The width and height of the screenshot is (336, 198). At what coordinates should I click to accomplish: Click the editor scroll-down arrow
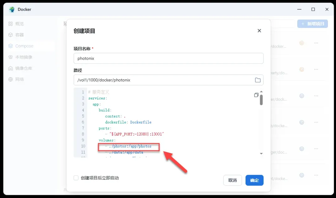coord(261,154)
